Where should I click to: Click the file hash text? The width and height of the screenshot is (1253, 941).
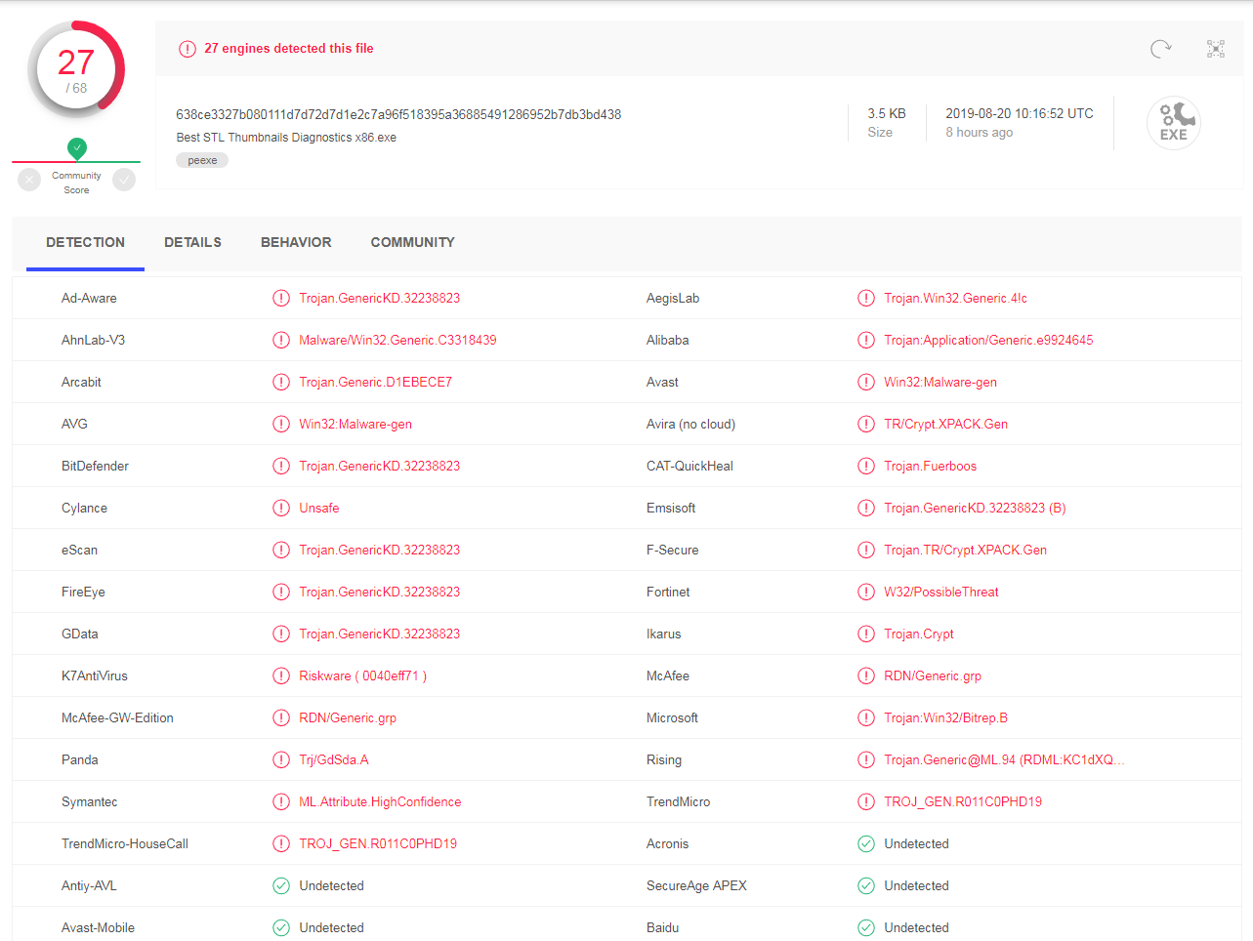pos(398,115)
